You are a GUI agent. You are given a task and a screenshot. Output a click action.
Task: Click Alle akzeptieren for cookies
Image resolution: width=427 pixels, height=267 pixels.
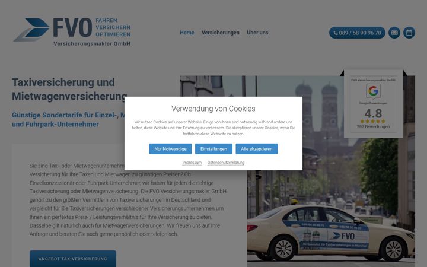(x=257, y=149)
